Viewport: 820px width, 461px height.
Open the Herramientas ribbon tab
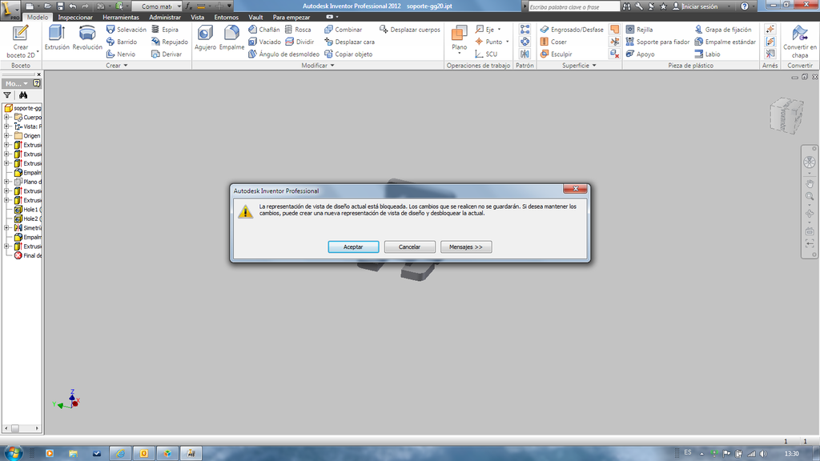click(x=121, y=18)
